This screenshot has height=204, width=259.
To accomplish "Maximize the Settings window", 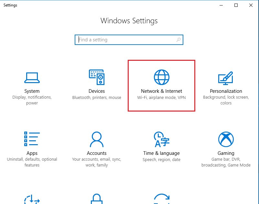I will point(236,5).
